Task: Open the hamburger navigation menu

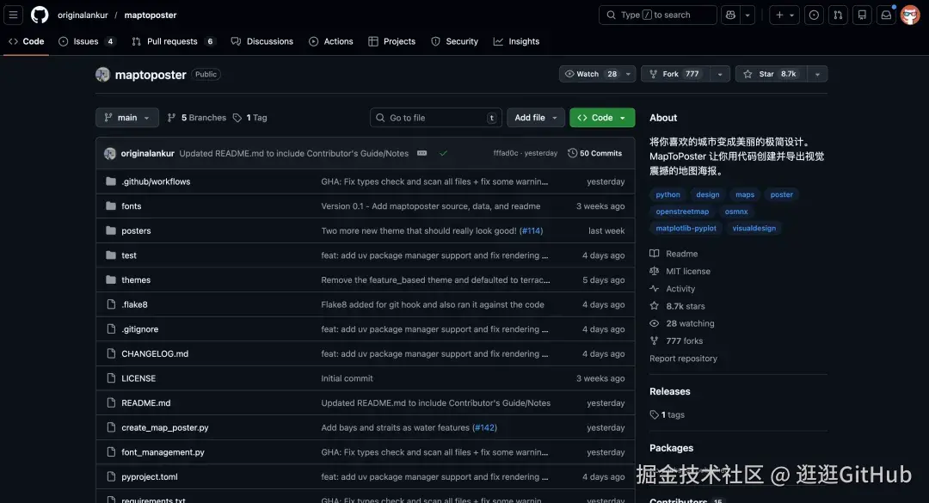Action: coord(13,15)
